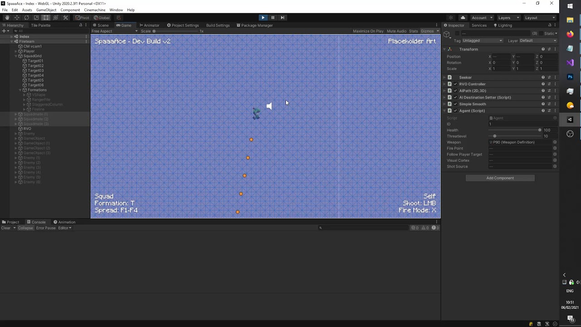The height and width of the screenshot is (327, 581).
Task: Collapse the SquadGrid tree item
Action: (16, 56)
